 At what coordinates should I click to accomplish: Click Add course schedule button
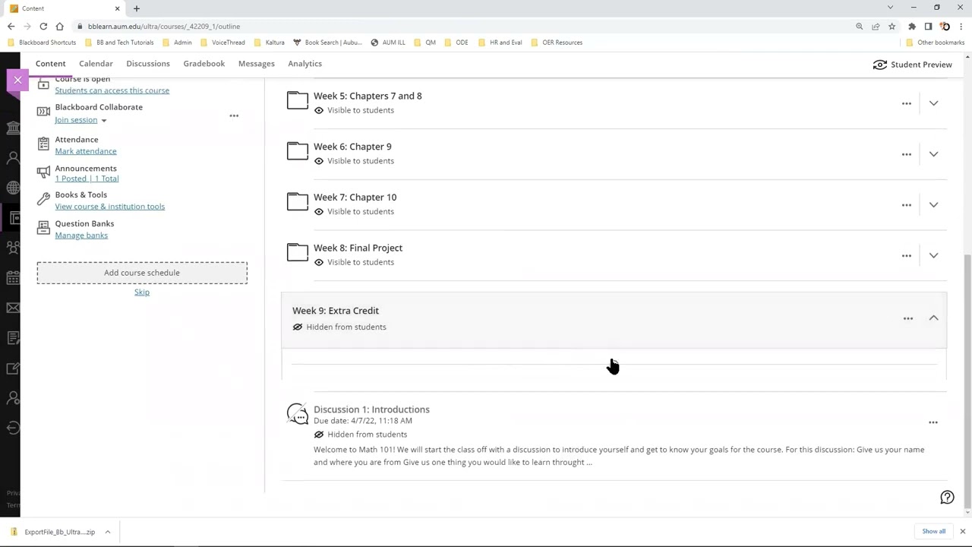142,273
